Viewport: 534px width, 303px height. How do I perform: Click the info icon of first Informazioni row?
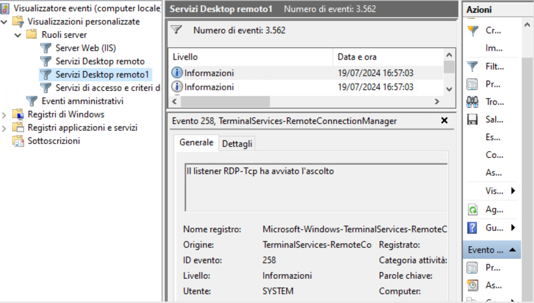(177, 73)
